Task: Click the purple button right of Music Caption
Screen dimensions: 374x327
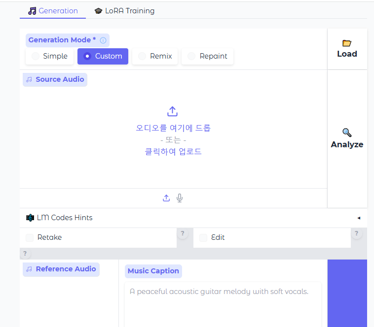Action: [347, 293]
